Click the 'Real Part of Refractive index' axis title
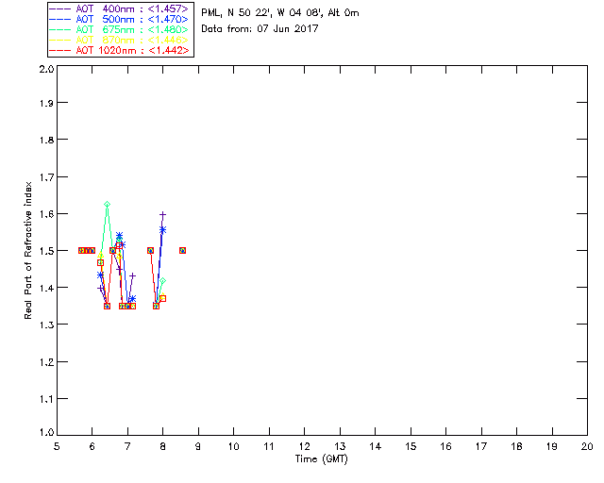The width and height of the screenshot is (604, 483). click(28, 250)
